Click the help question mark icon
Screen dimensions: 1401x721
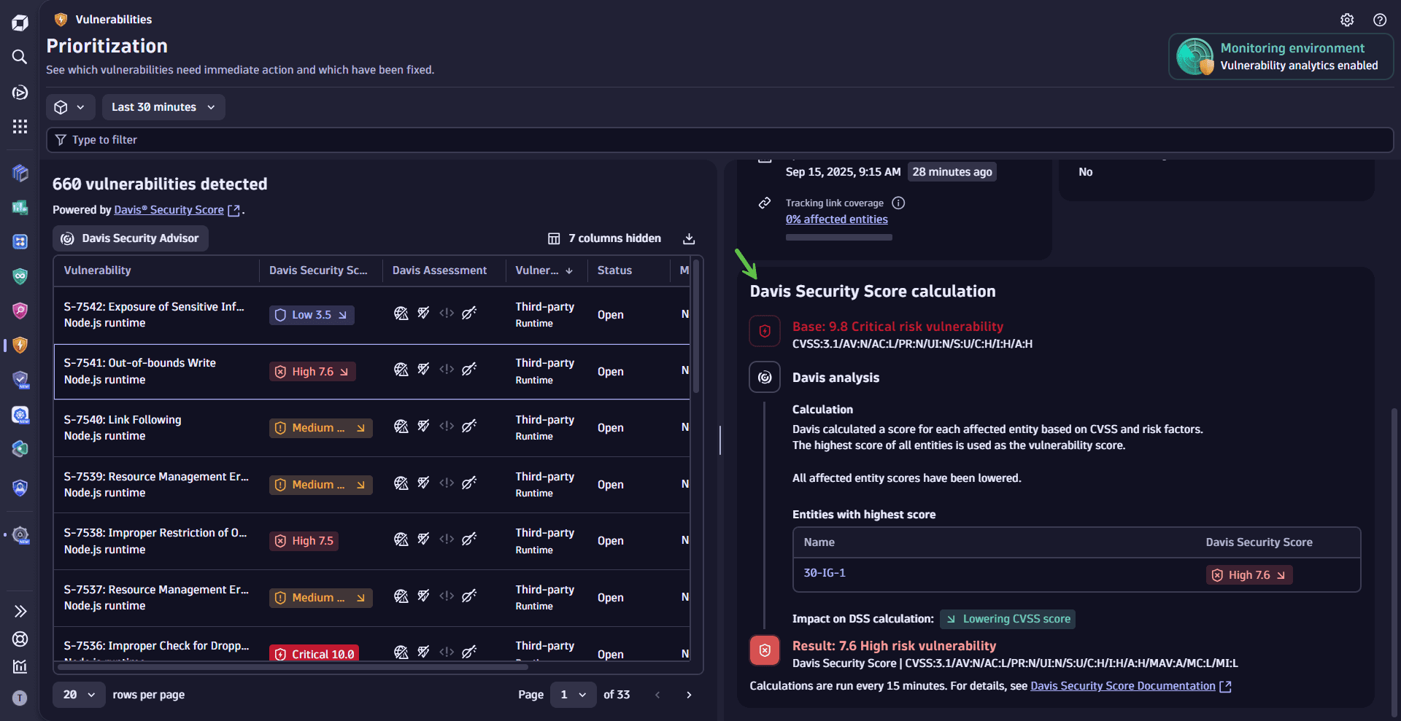(x=1379, y=20)
